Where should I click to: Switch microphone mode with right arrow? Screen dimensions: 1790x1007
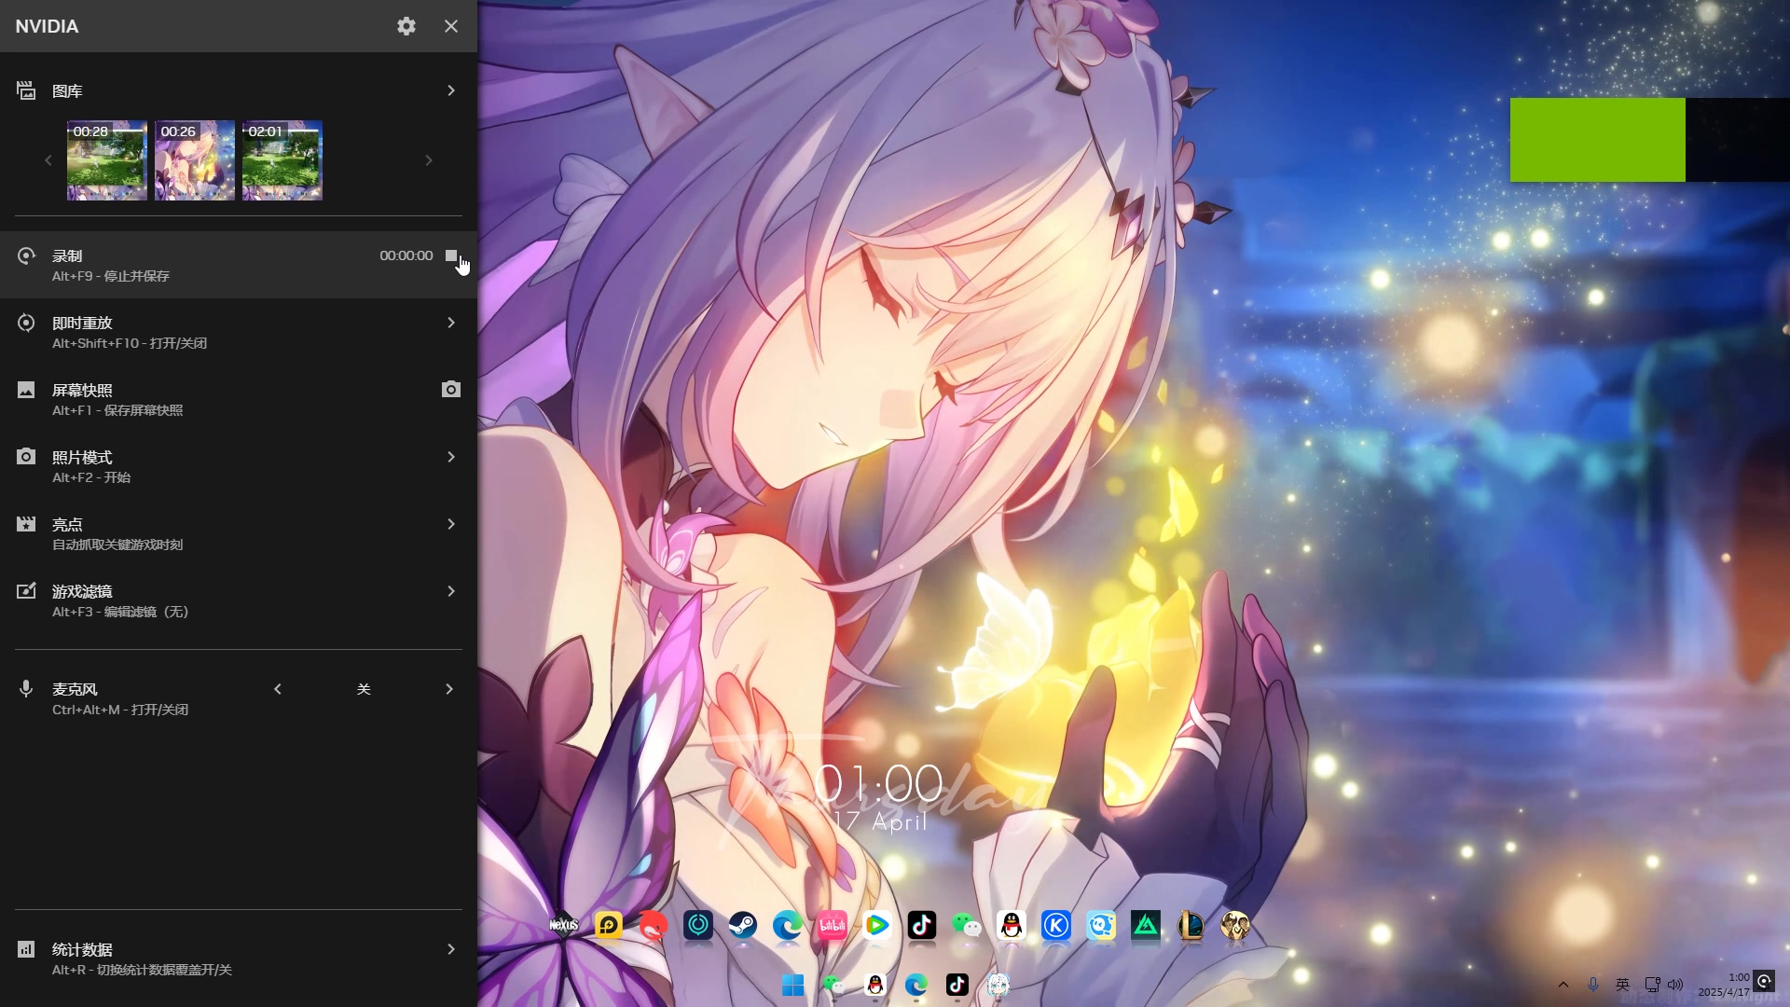449,689
